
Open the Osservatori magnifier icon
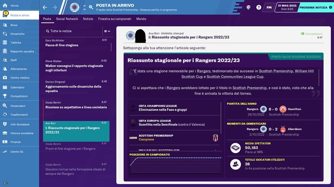5,105
